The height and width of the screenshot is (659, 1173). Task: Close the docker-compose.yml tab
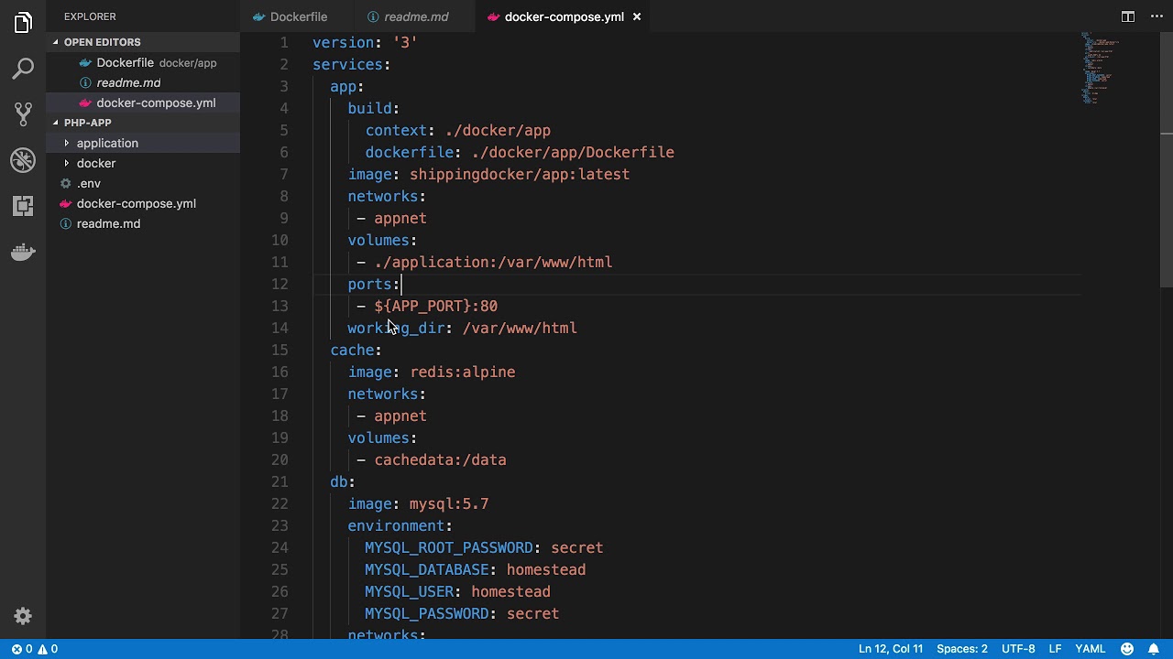637,16
